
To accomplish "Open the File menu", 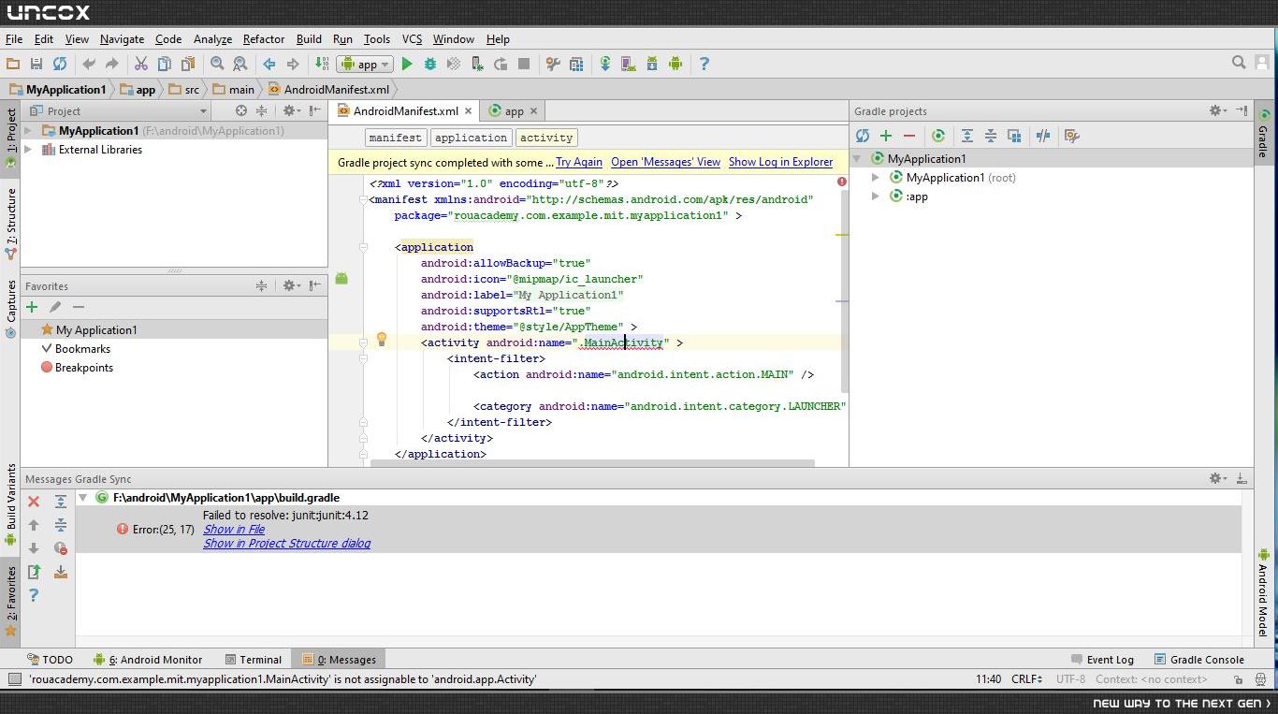I will coord(14,39).
